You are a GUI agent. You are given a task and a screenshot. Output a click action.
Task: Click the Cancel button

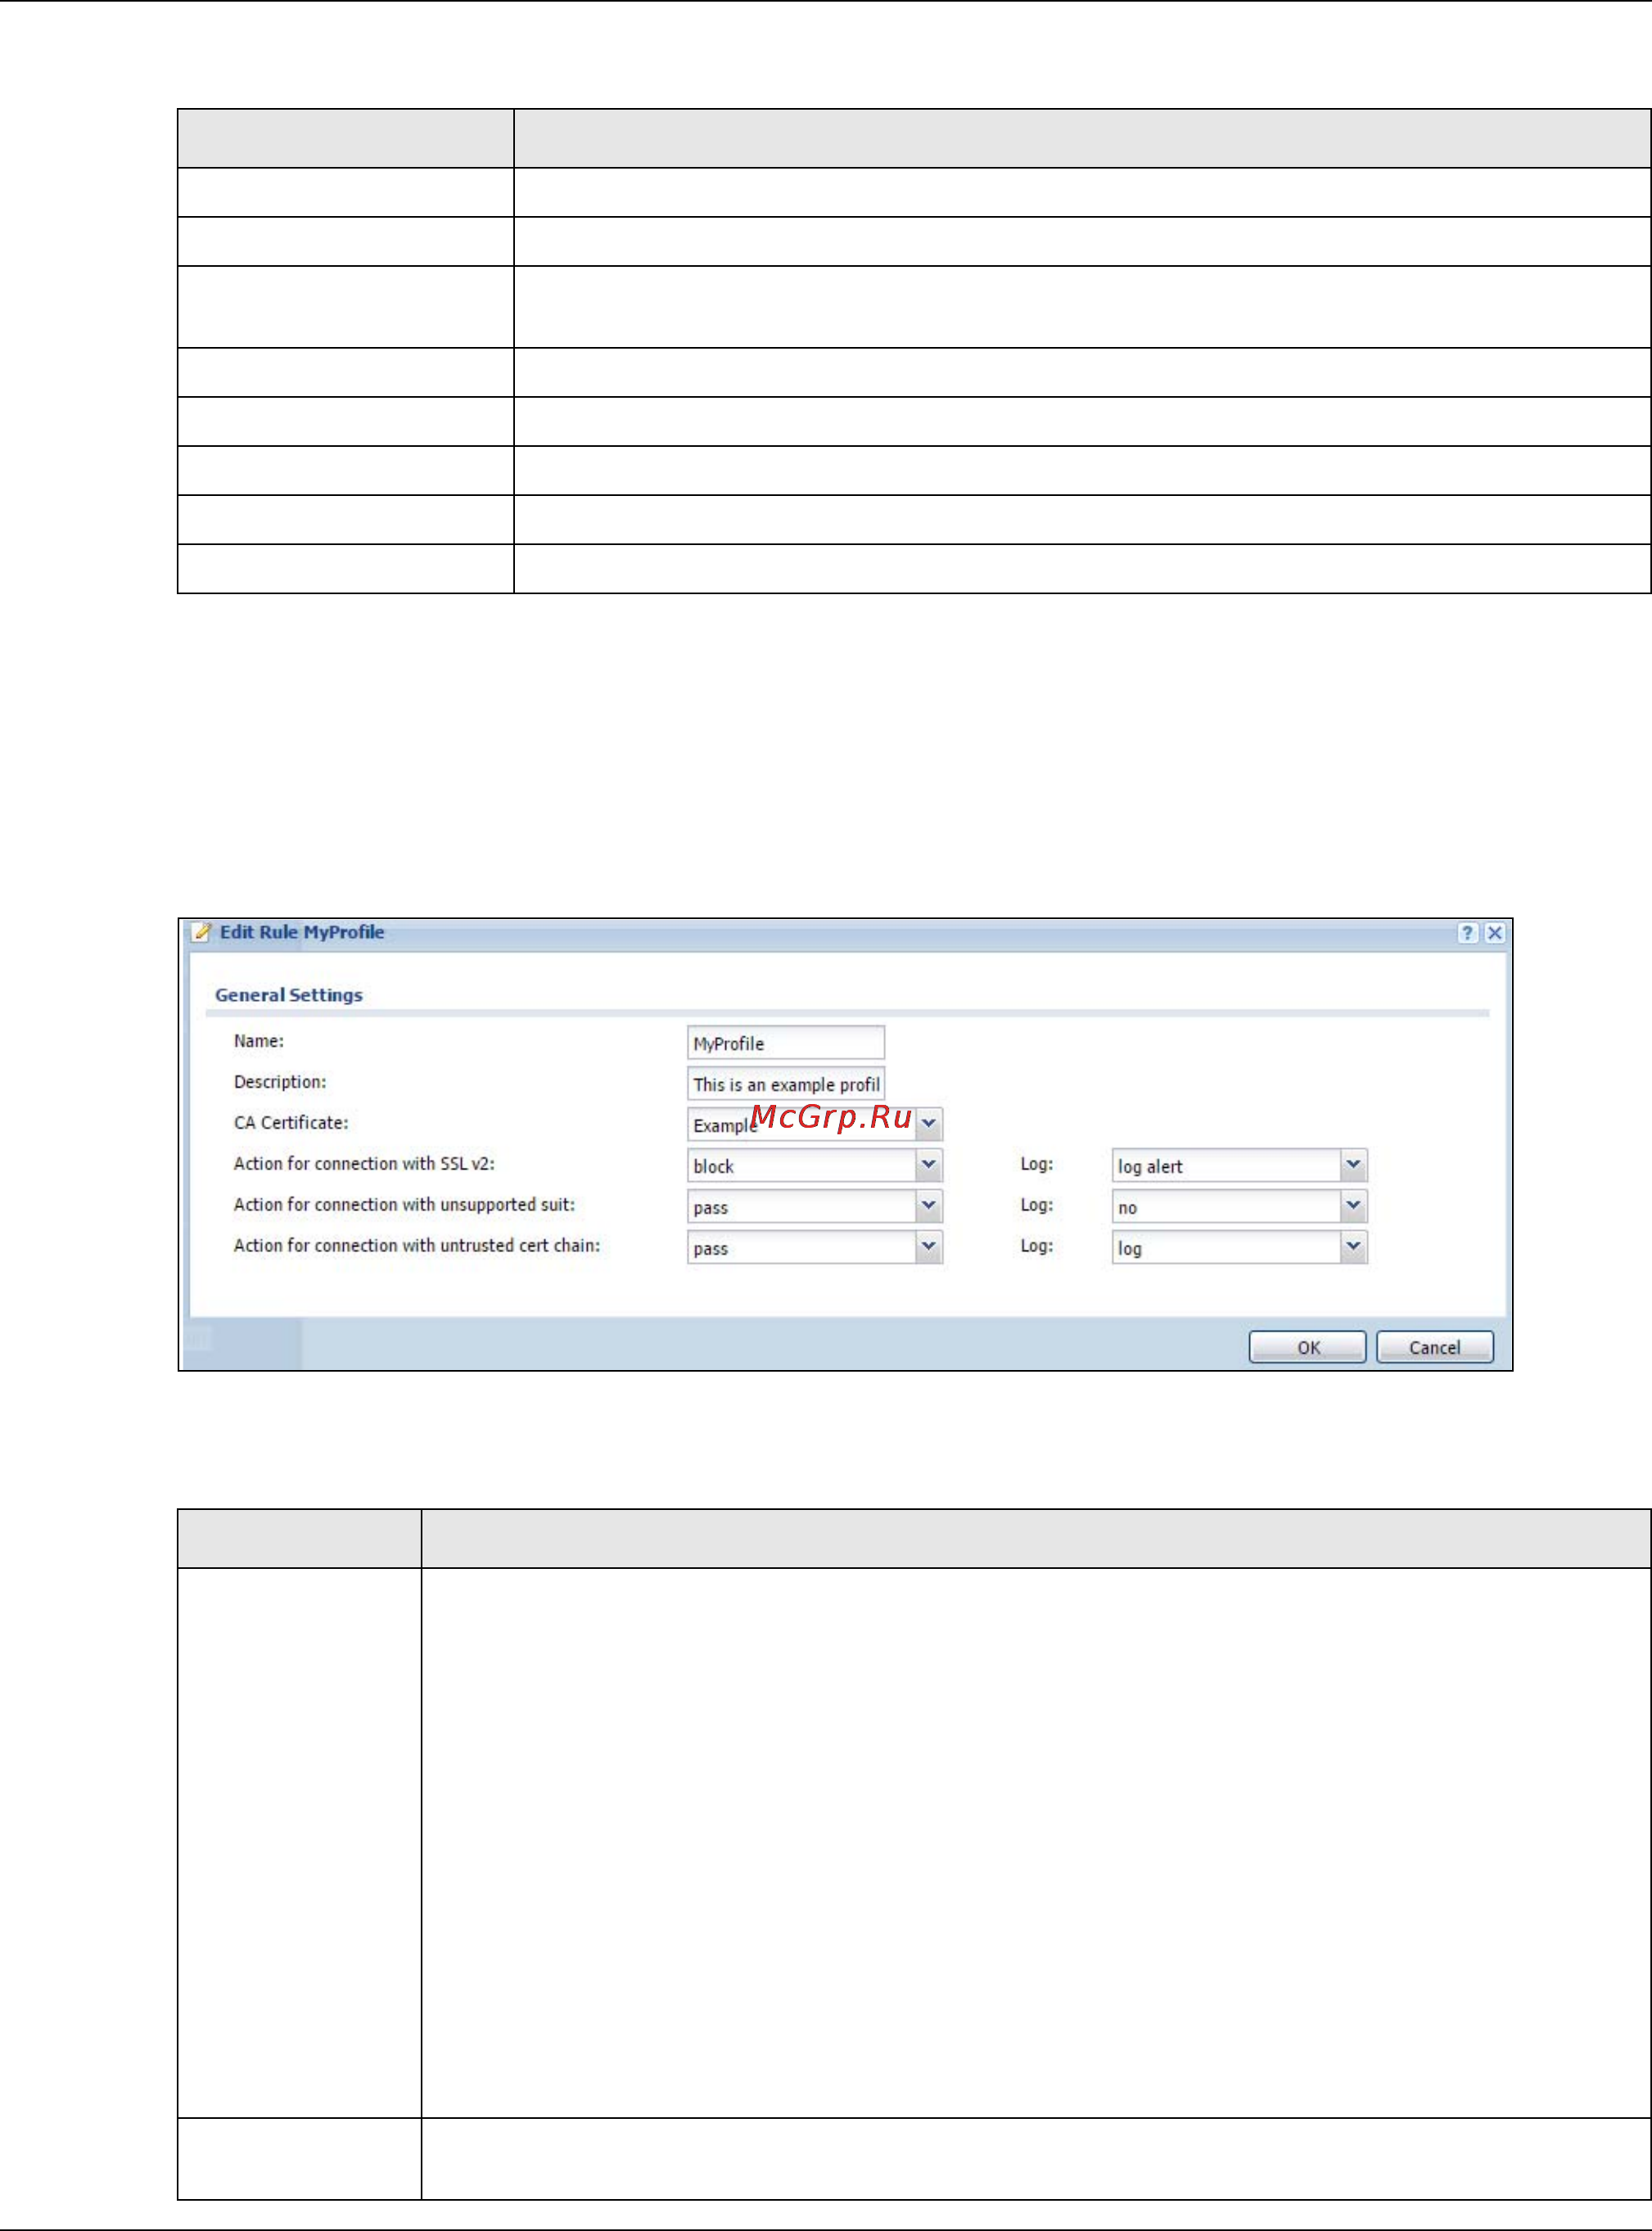tap(1435, 1346)
